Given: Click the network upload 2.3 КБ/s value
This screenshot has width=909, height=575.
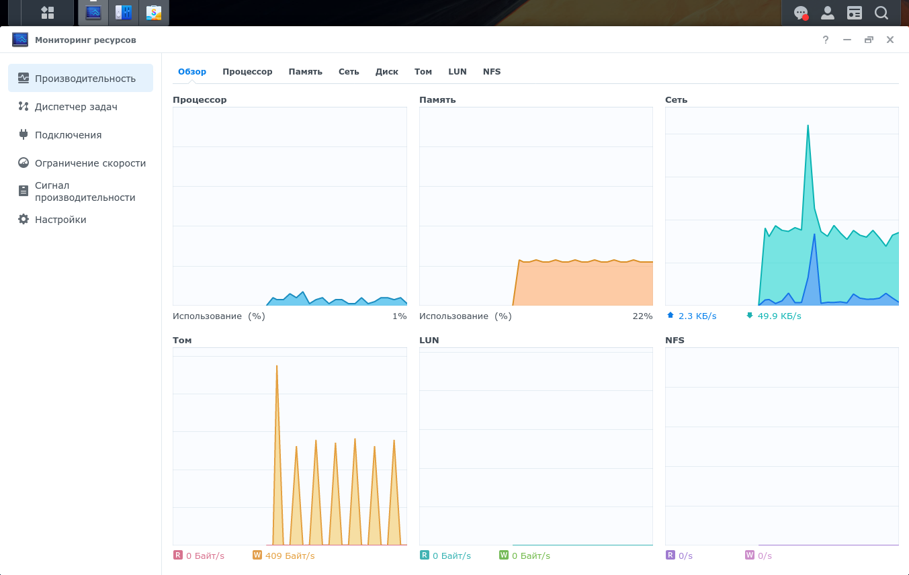Looking at the screenshot, I should coord(697,316).
